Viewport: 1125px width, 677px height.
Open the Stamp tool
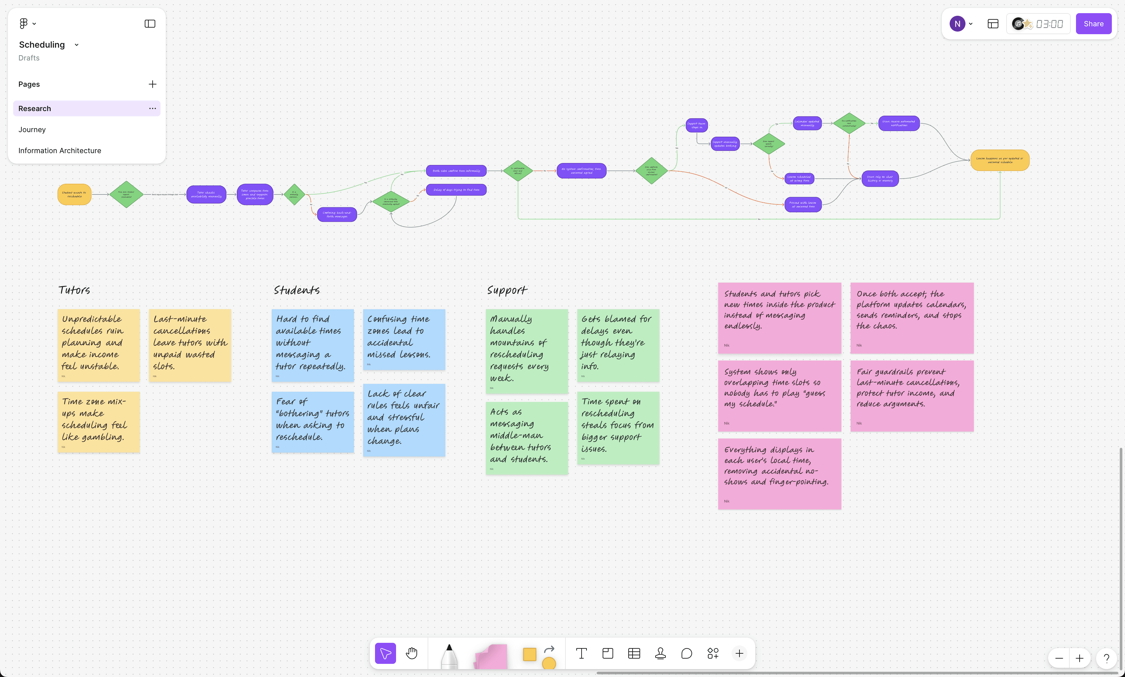(x=660, y=653)
